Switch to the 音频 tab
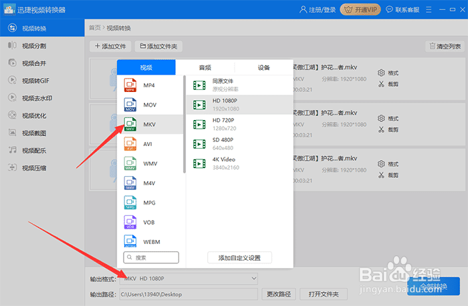The image size is (468, 306). tap(205, 67)
